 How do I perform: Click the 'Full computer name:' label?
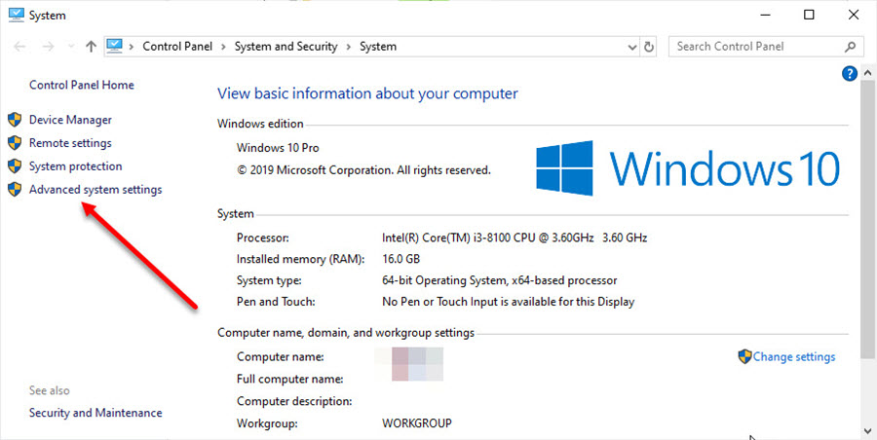pyautogui.click(x=289, y=379)
